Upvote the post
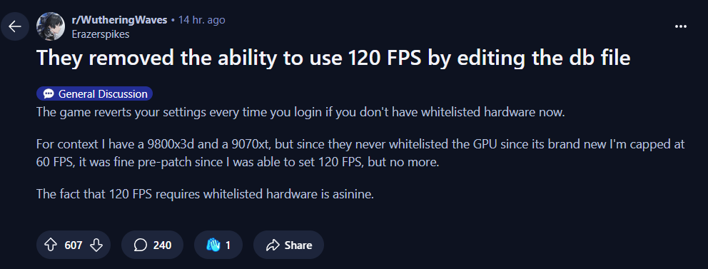 coord(51,245)
